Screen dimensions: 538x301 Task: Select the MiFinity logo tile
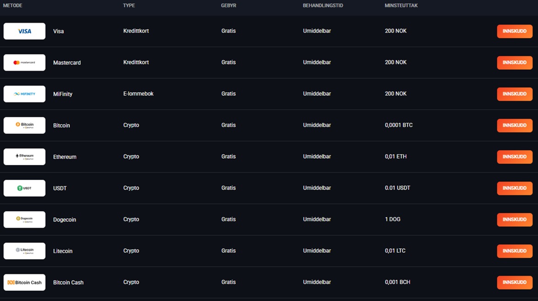pyautogui.click(x=24, y=94)
